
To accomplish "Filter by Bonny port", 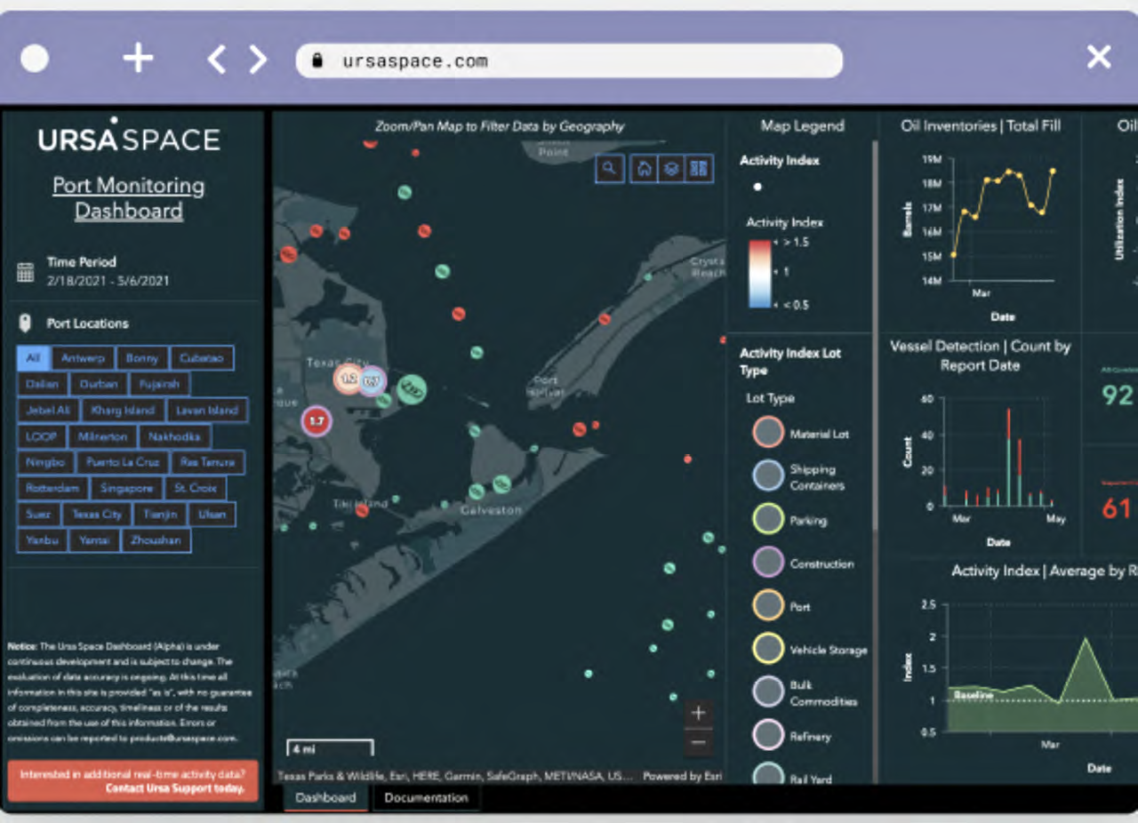I will (x=141, y=358).
